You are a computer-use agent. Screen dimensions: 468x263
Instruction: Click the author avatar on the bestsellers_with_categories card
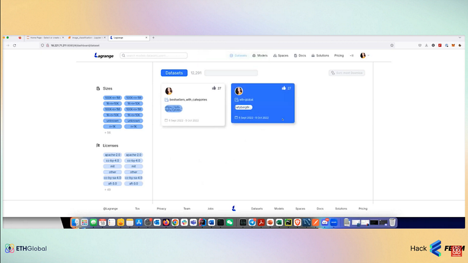click(168, 91)
